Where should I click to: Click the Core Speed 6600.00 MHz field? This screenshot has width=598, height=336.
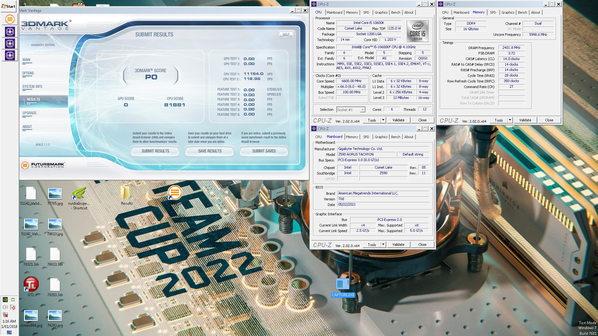(x=352, y=81)
